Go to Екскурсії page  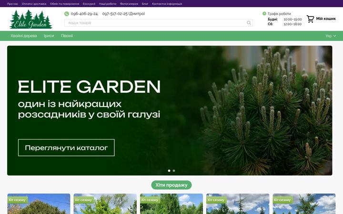89,4
